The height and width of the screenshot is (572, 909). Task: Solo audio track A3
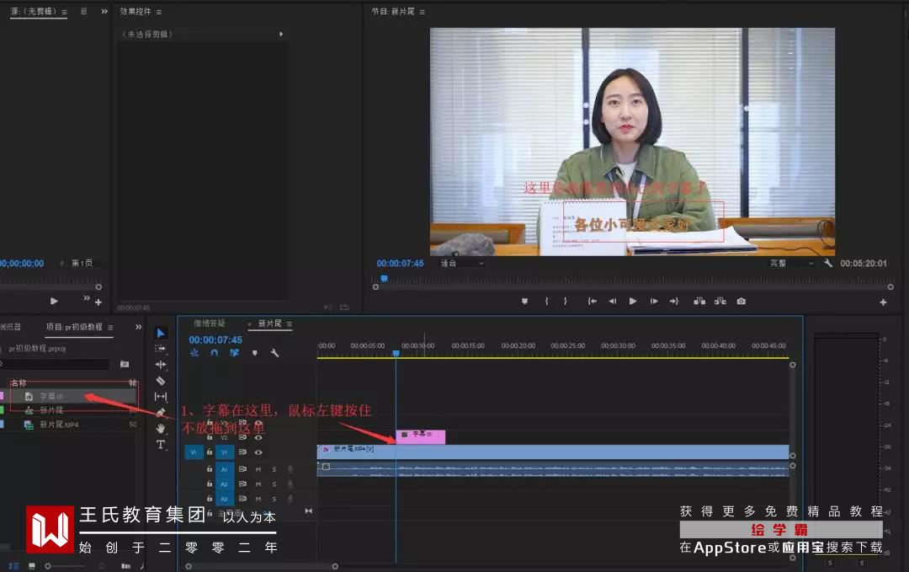pyautogui.click(x=274, y=499)
